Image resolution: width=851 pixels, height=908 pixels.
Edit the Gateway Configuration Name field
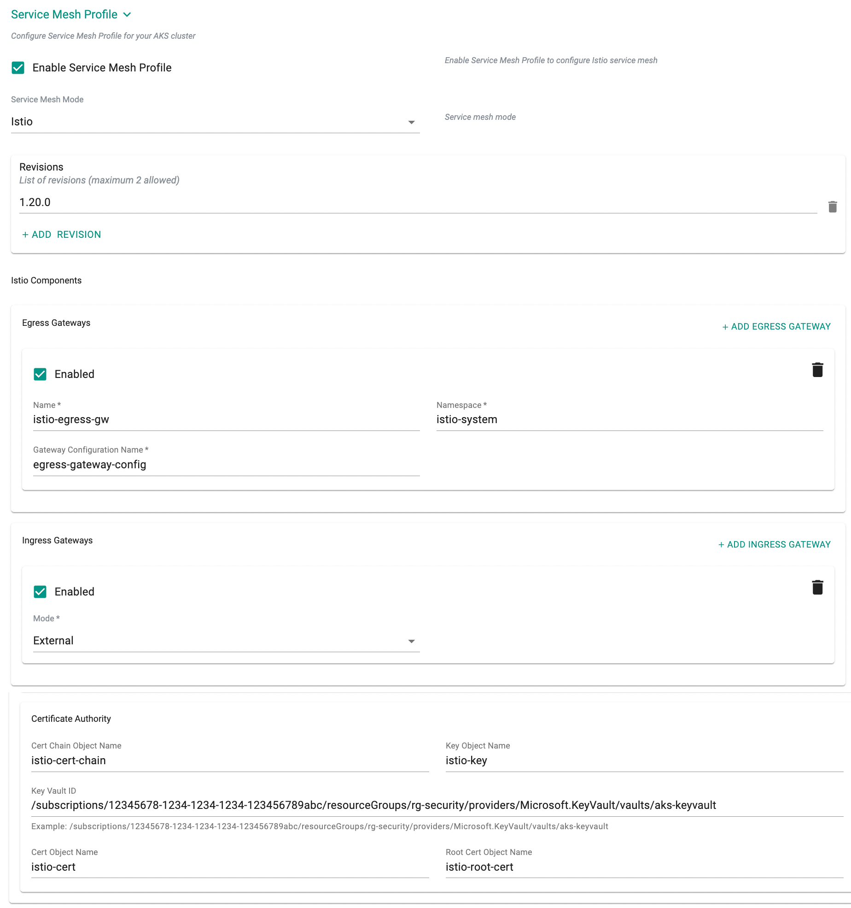point(226,465)
